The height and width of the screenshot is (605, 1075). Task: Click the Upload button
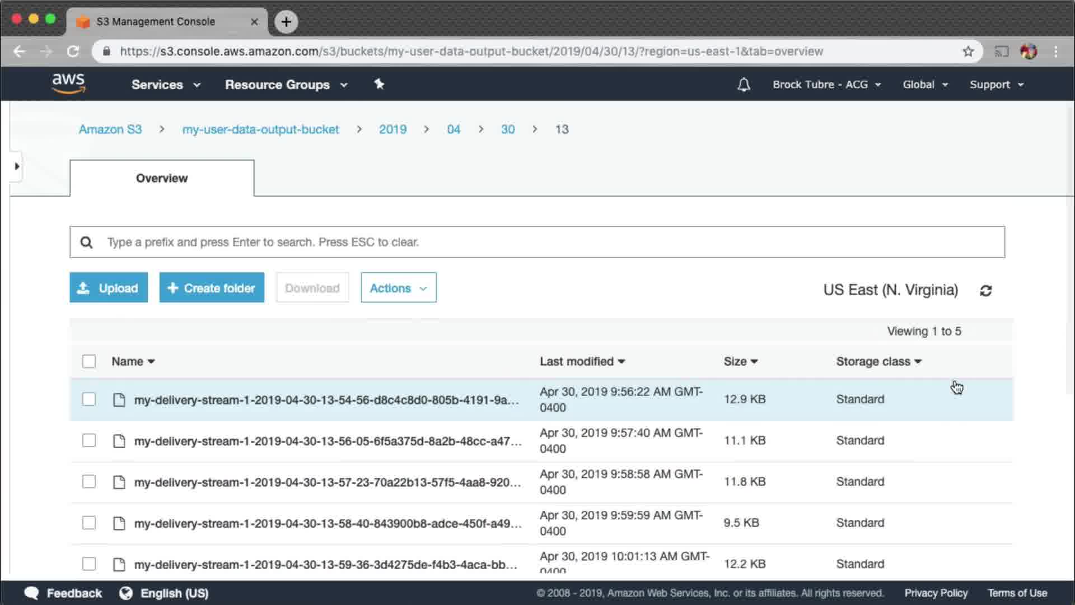[x=109, y=288]
